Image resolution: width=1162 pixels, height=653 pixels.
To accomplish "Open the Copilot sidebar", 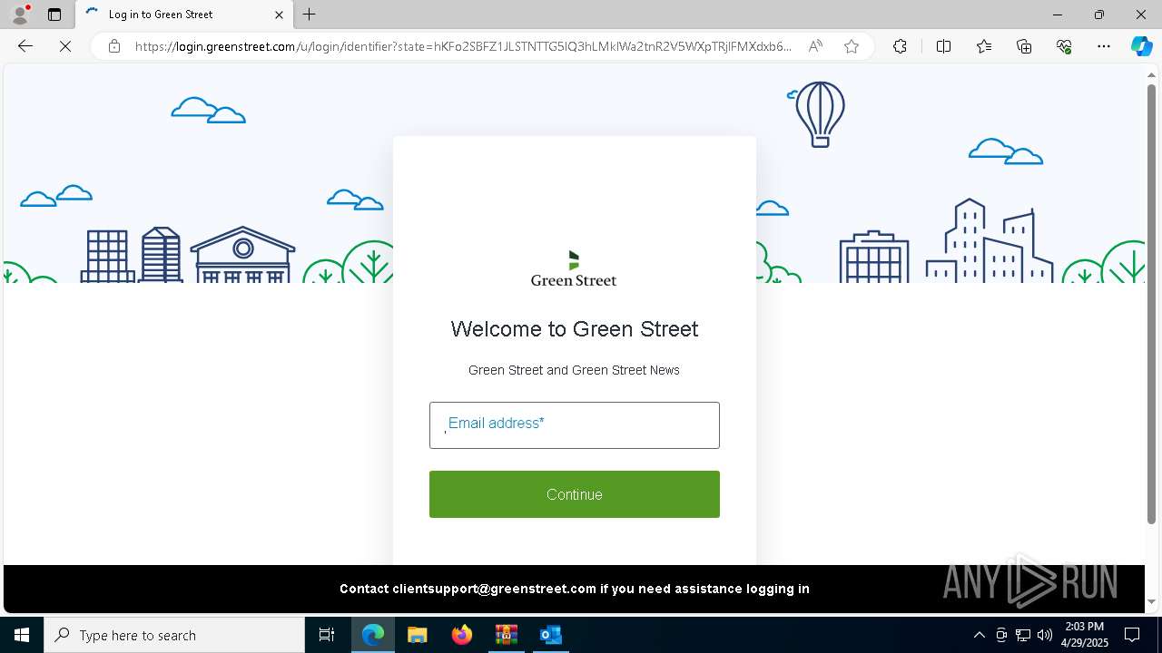I will tap(1141, 46).
